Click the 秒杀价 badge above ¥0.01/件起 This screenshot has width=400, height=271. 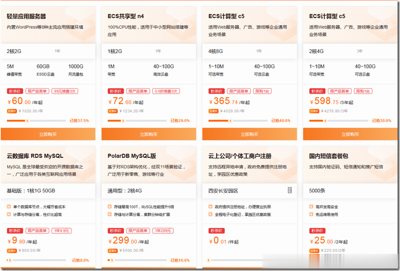click(217, 230)
